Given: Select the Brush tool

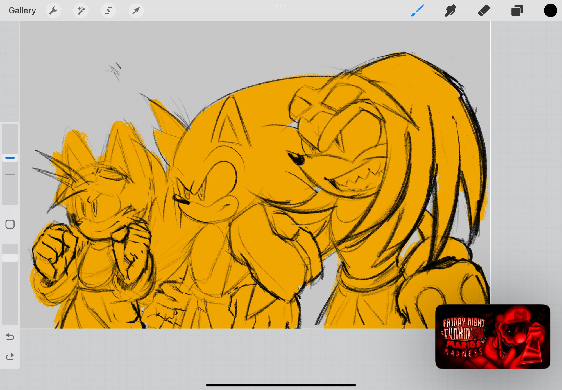Looking at the screenshot, I should 417,11.
